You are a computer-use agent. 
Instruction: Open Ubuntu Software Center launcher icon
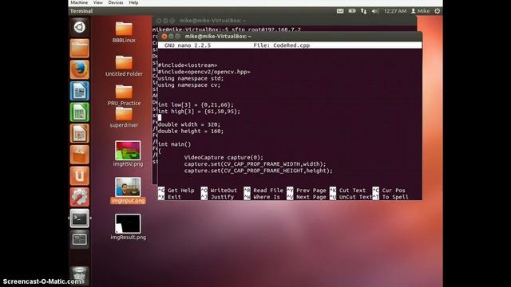click(x=80, y=154)
